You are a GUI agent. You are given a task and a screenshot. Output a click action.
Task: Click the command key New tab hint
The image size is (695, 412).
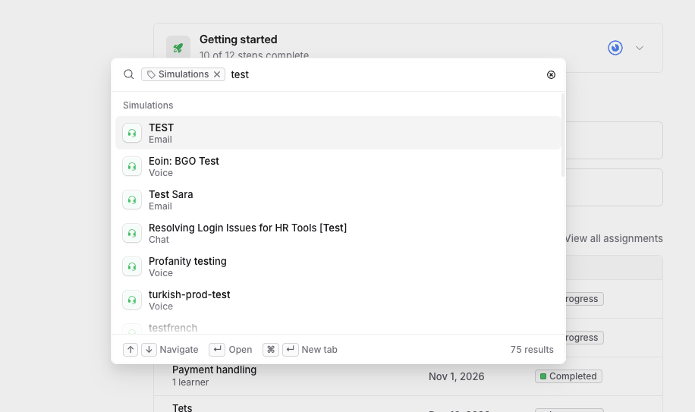click(x=271, y=350)
